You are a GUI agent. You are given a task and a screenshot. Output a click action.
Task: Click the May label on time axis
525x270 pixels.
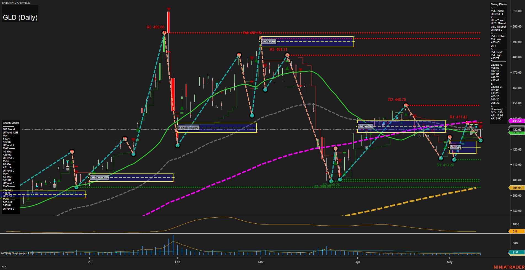[x=450, y=262]
